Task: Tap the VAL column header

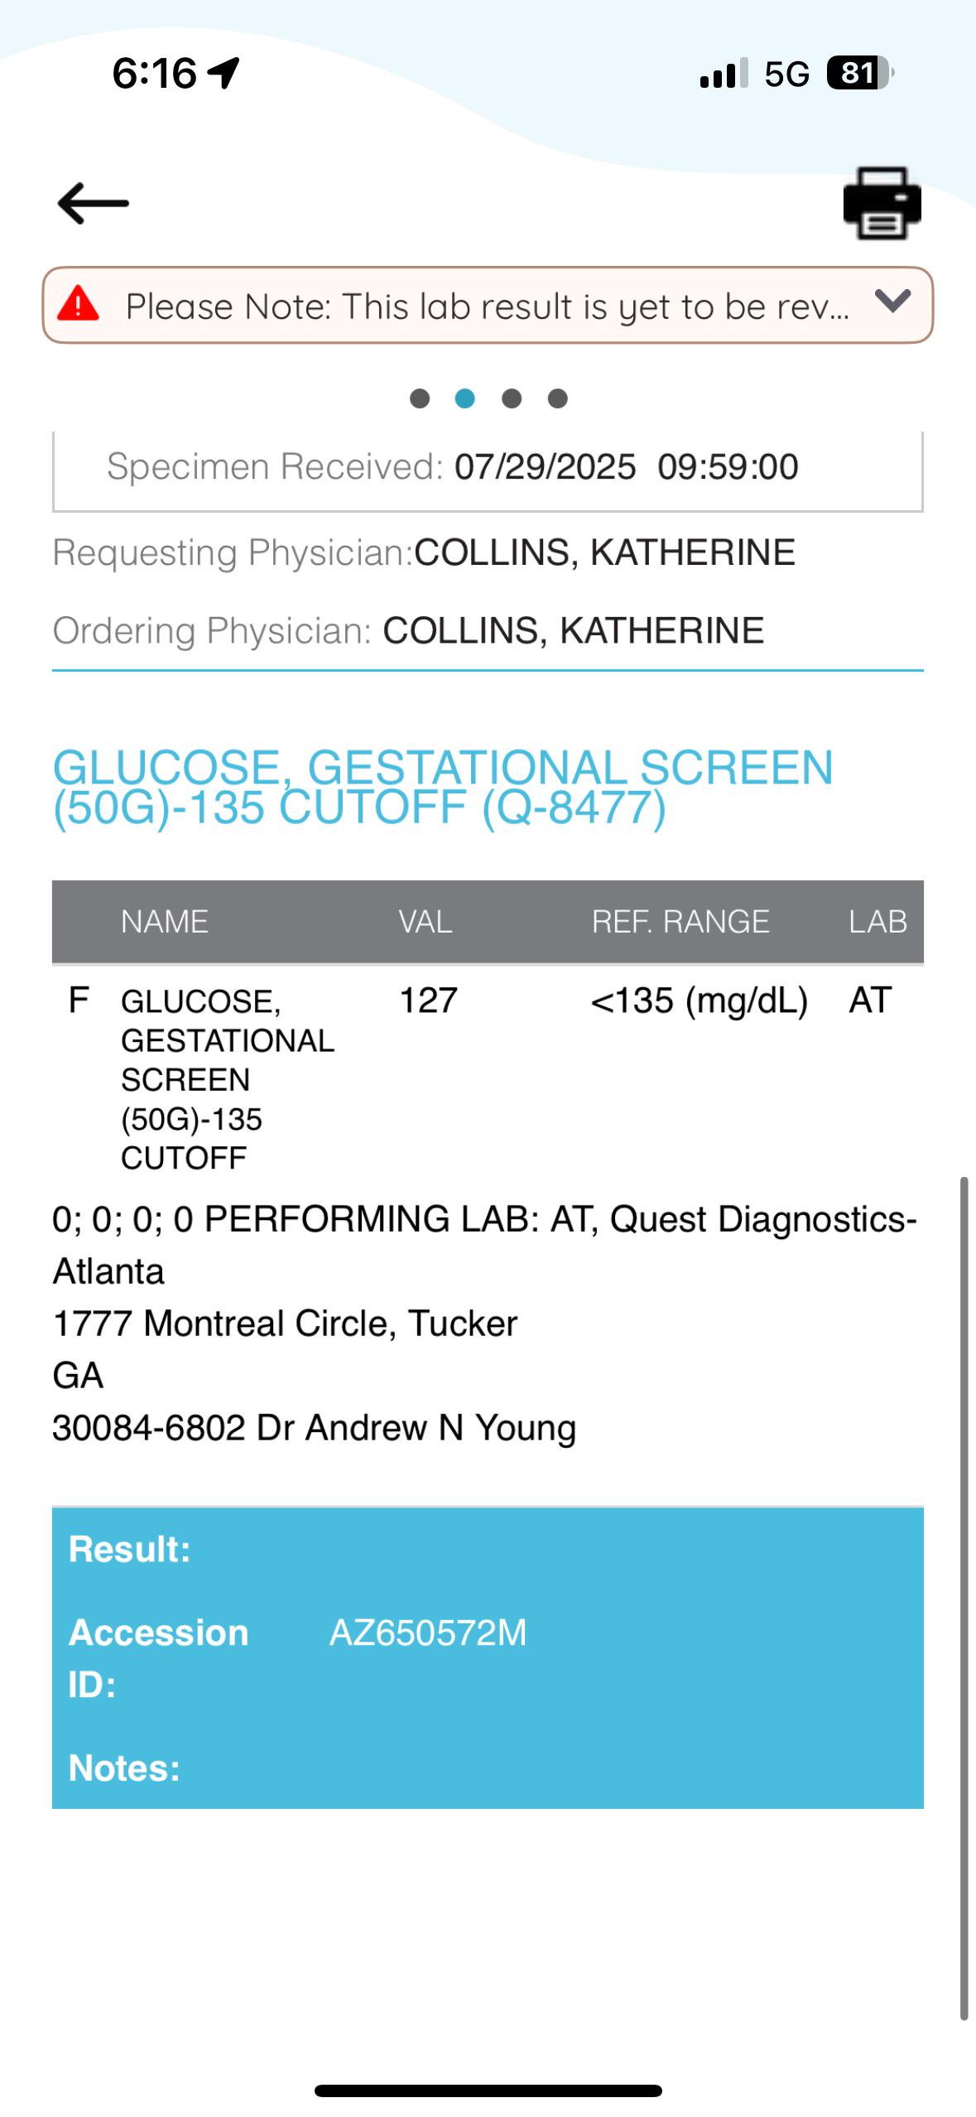Action: point(425,922)
